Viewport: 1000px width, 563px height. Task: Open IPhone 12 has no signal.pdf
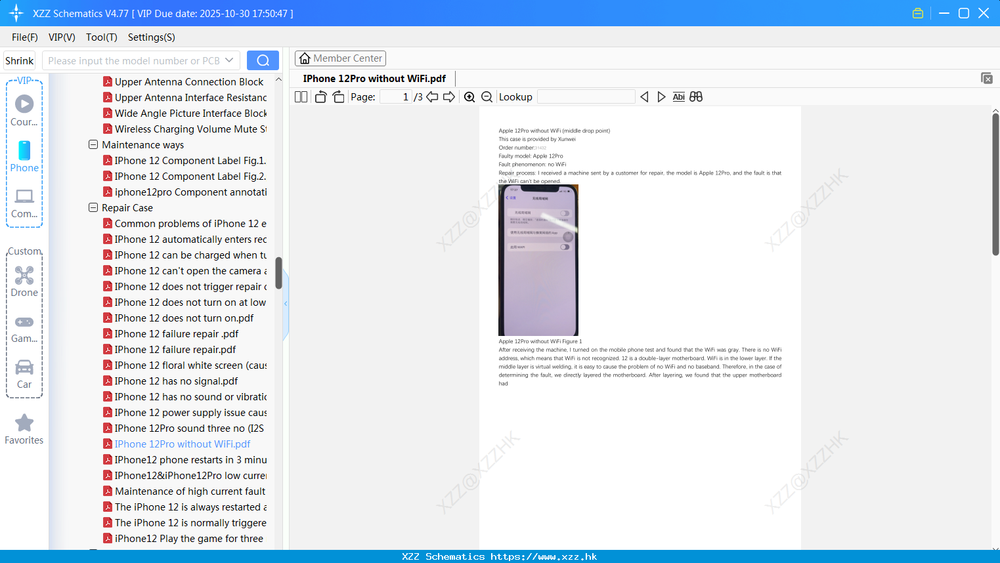[x=171, y=381]
